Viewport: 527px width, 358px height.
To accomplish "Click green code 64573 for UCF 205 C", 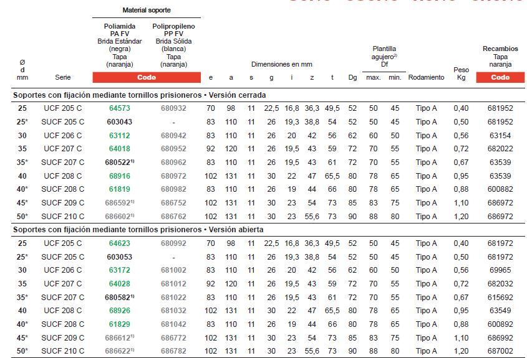I will (119, 108).
